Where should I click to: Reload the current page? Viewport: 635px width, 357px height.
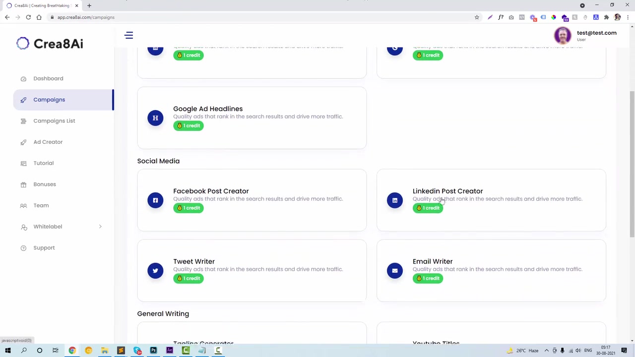(28, 17)
